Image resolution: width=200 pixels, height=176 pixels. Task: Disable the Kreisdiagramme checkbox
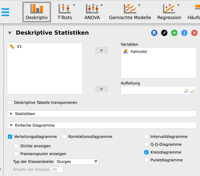146,152
